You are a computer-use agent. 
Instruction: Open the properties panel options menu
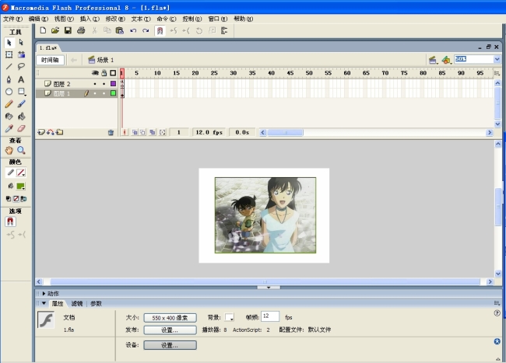coord(497,303)
